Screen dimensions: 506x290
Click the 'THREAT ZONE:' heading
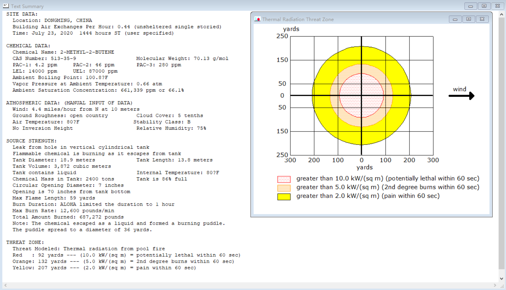(x=25, y=242)
